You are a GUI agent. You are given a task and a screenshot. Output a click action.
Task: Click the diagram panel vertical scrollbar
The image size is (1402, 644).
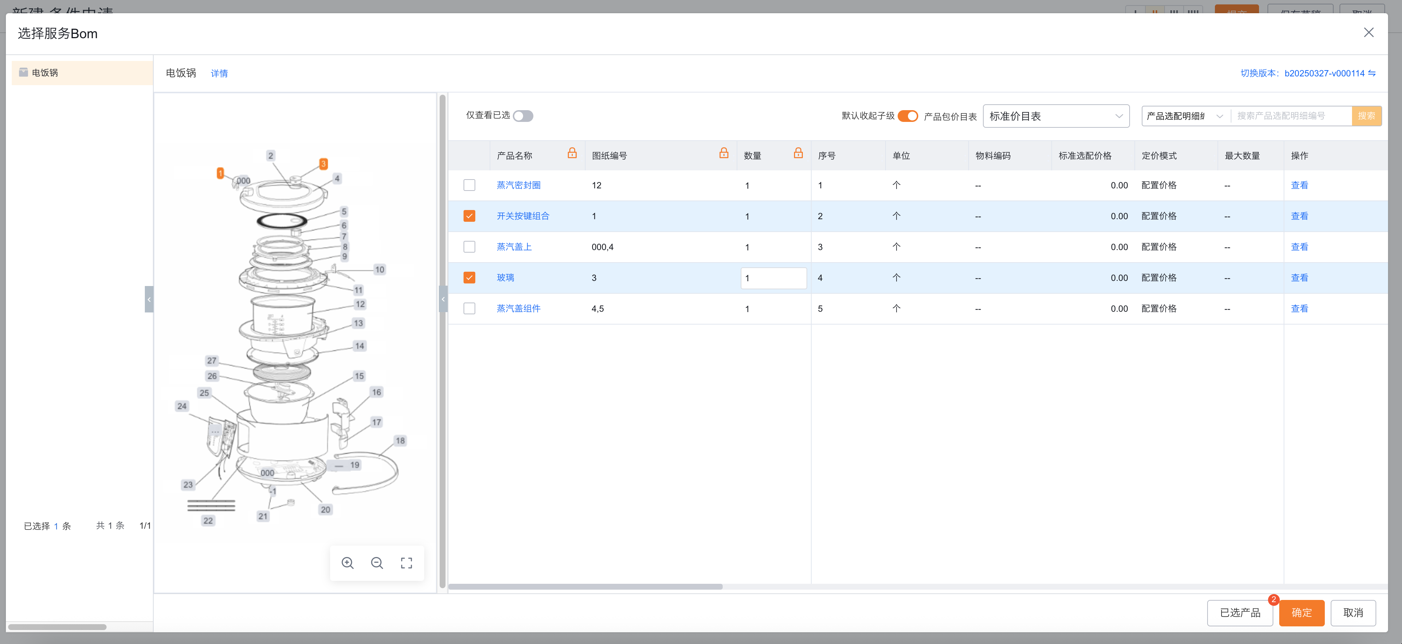[443, 341]
